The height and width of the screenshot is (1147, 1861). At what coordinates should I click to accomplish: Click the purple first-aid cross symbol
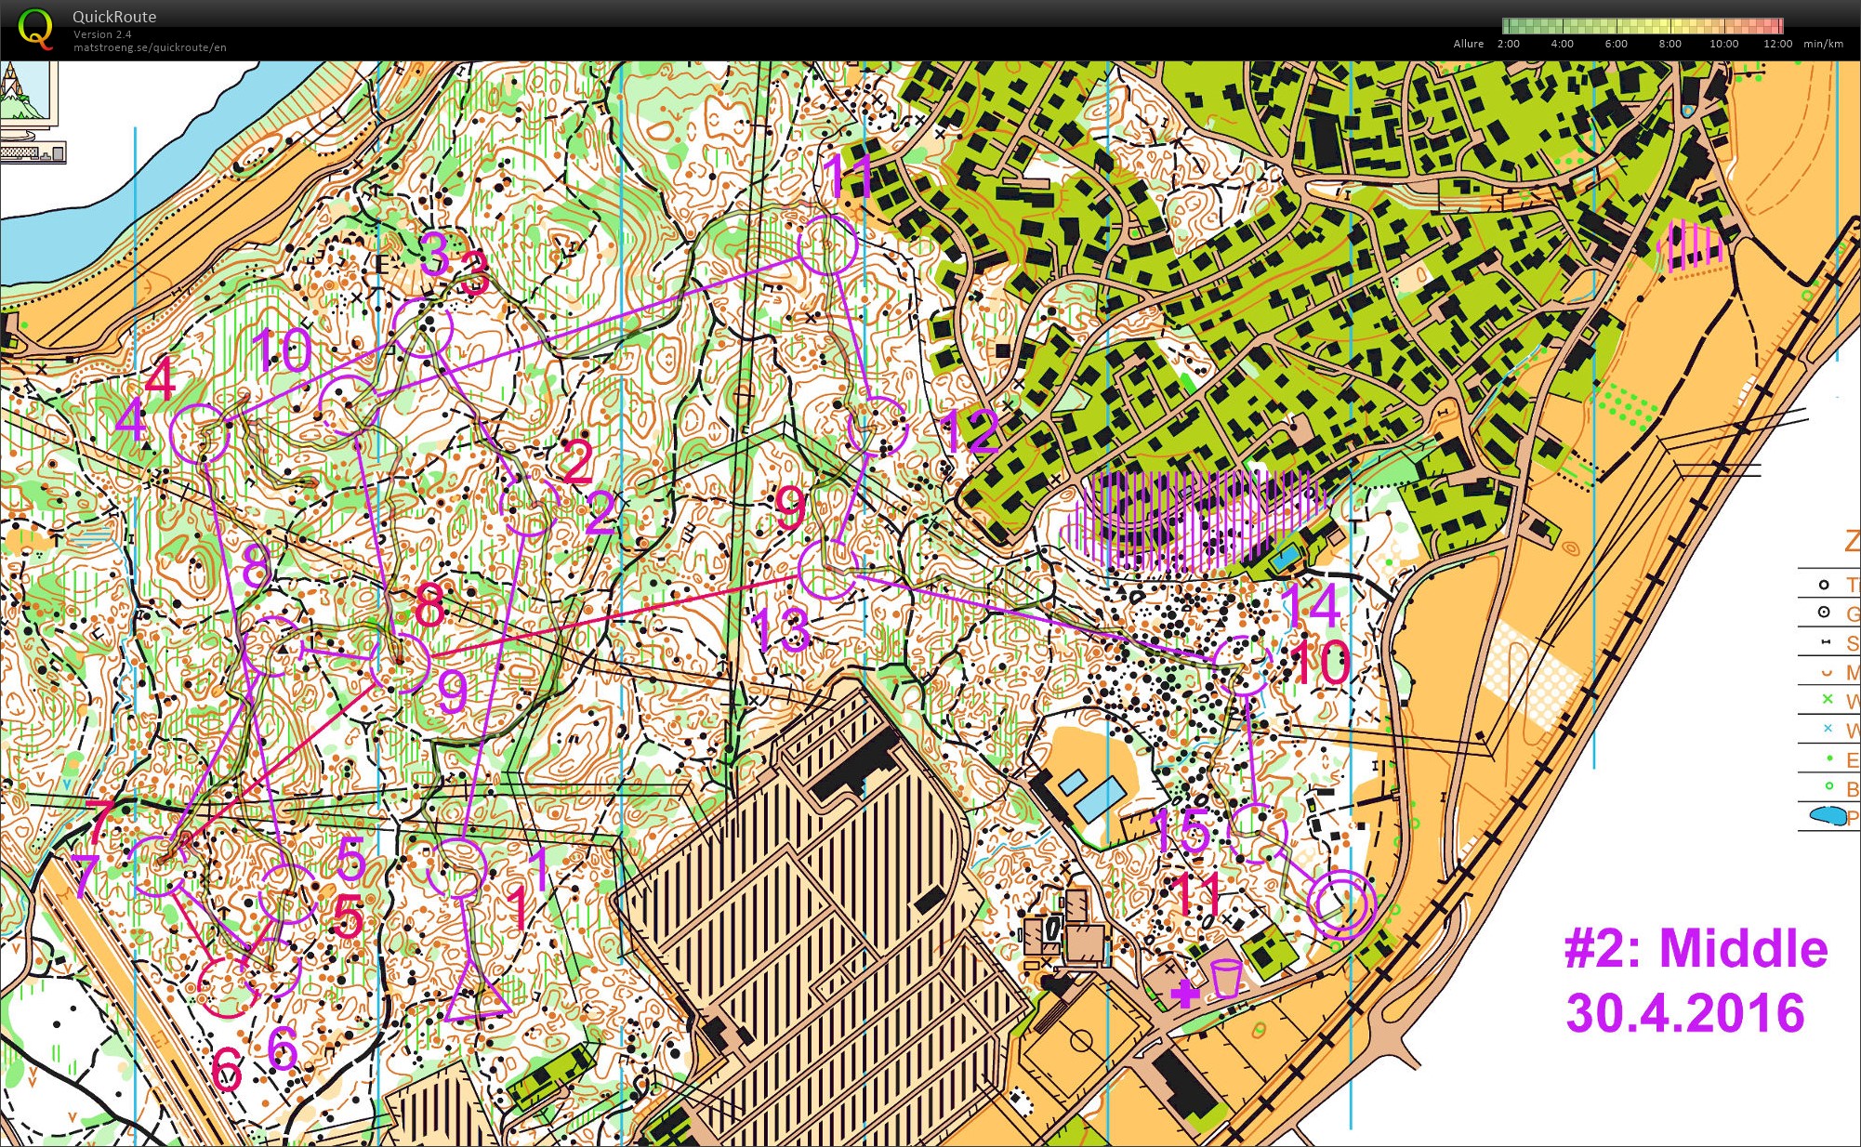coord(1185,994)
